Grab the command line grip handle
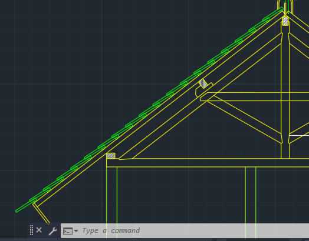 [x=31, y=230]
